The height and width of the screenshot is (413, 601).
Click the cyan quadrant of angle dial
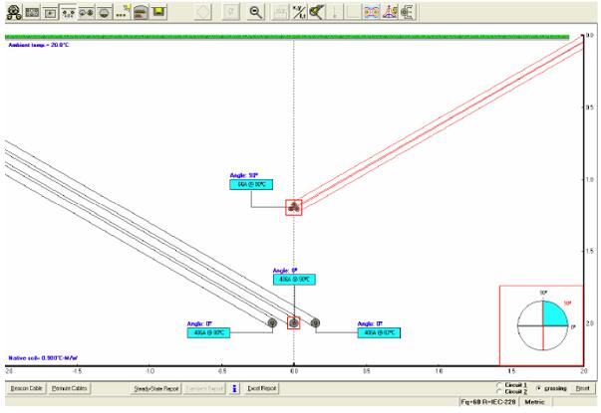pyautogui.click(x=555, y=312)
